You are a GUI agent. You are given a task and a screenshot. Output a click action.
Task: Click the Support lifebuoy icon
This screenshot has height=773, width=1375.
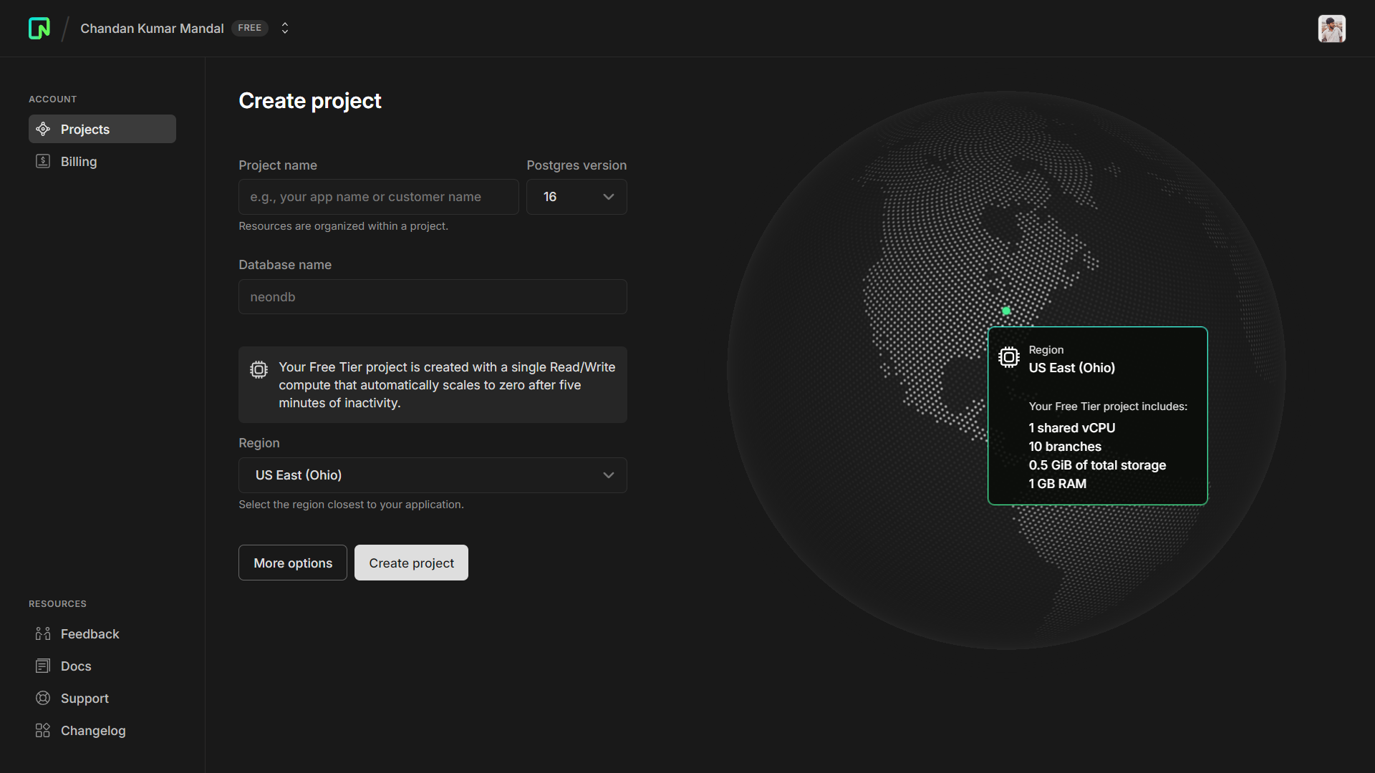(43, 698)
